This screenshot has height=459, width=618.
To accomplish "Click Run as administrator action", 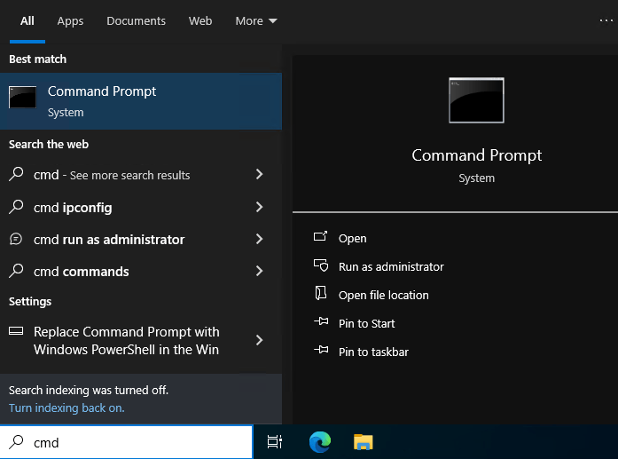I will click(x=391, y=267).
